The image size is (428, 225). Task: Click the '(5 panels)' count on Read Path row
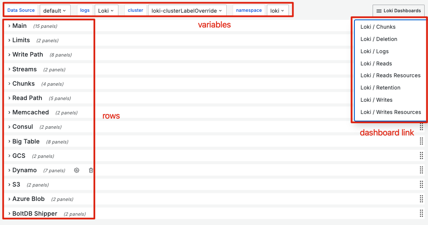(60, 99)
